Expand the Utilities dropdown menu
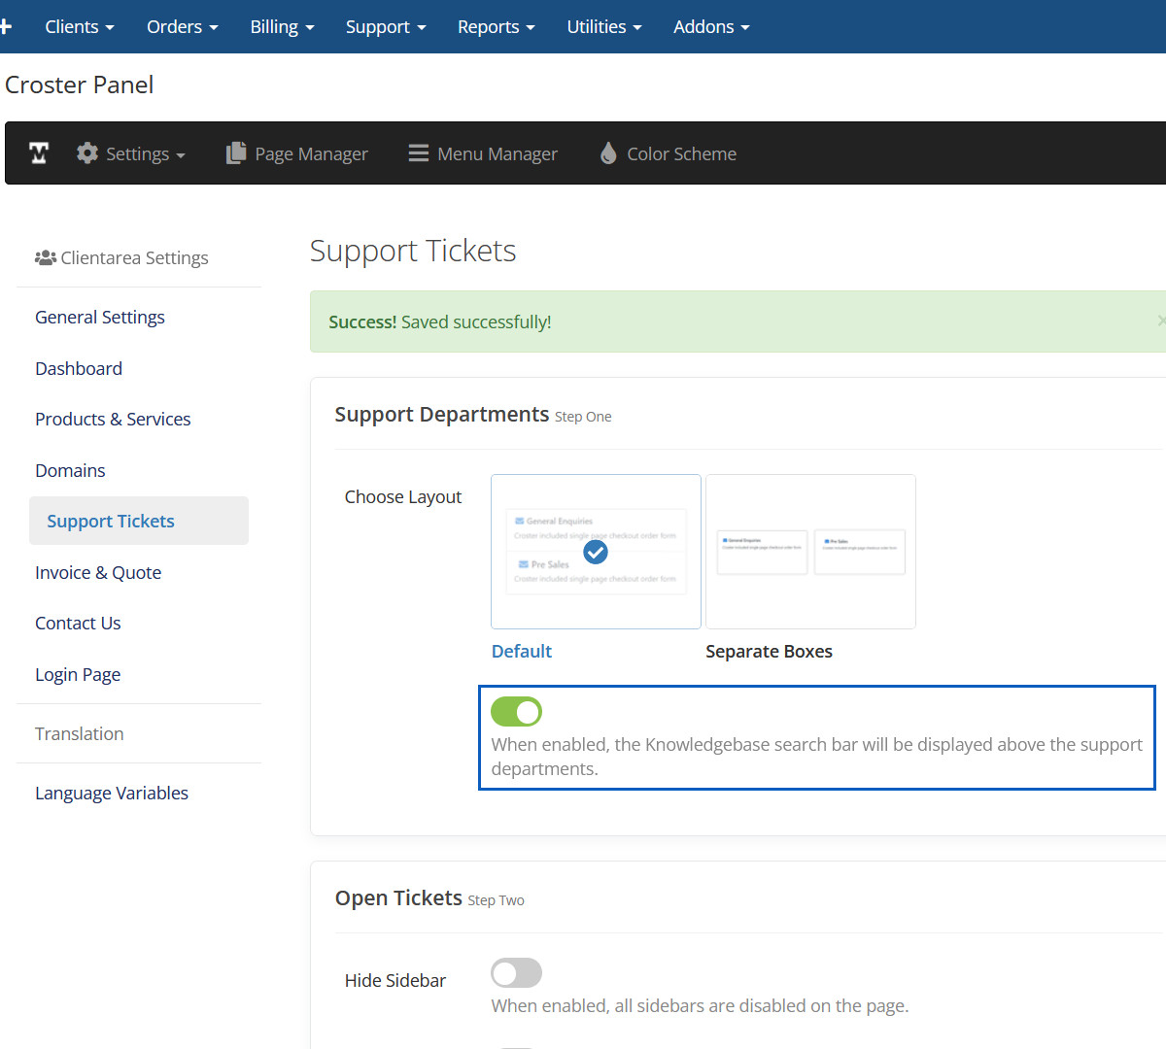 tap(603, 26)
